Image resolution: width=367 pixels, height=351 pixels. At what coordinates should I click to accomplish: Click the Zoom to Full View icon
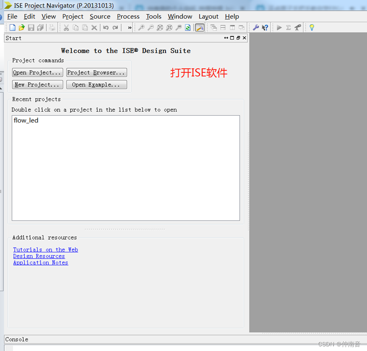(x=160, y=28)
